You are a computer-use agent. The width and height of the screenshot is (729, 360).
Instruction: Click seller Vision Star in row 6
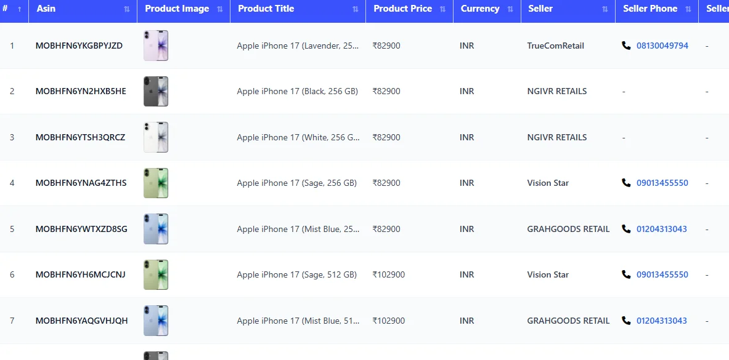coord(548,274)
